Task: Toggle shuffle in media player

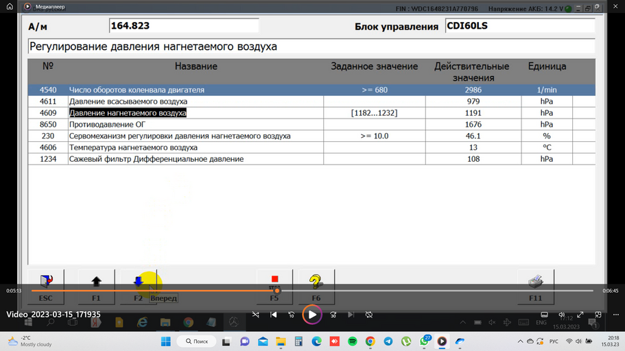Action: coord(255,315)
